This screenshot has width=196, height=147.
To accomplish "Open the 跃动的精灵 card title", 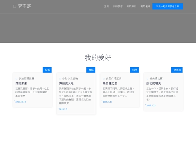I will pos(154,83).
